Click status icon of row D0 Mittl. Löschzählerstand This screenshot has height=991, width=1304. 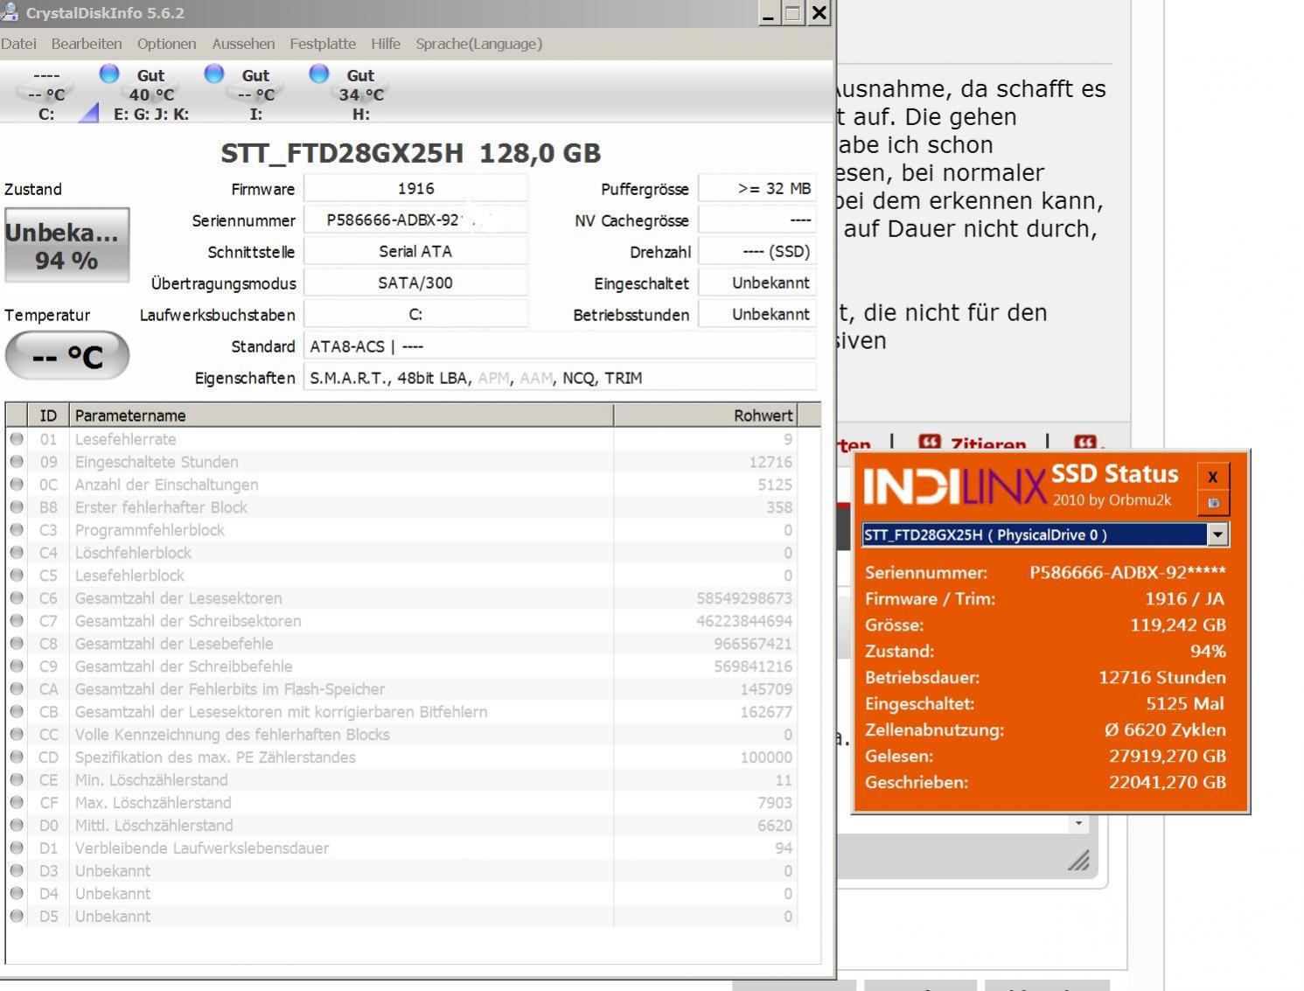click(17, 826)
